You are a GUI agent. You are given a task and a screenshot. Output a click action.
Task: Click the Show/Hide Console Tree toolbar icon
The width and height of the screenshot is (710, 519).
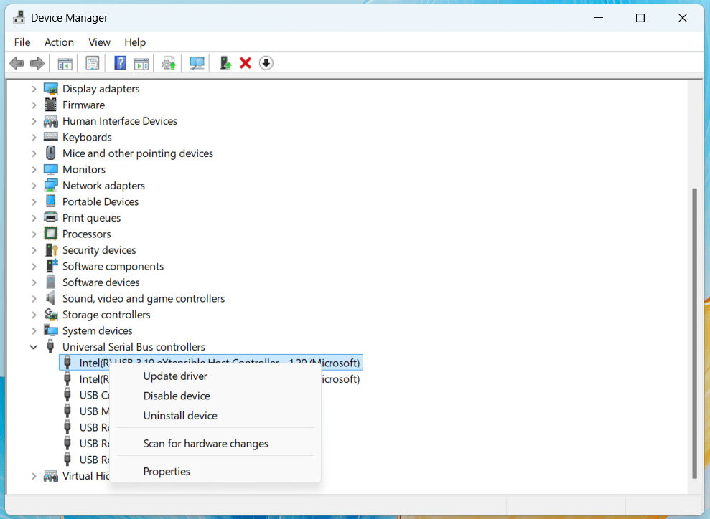(65, 63)
